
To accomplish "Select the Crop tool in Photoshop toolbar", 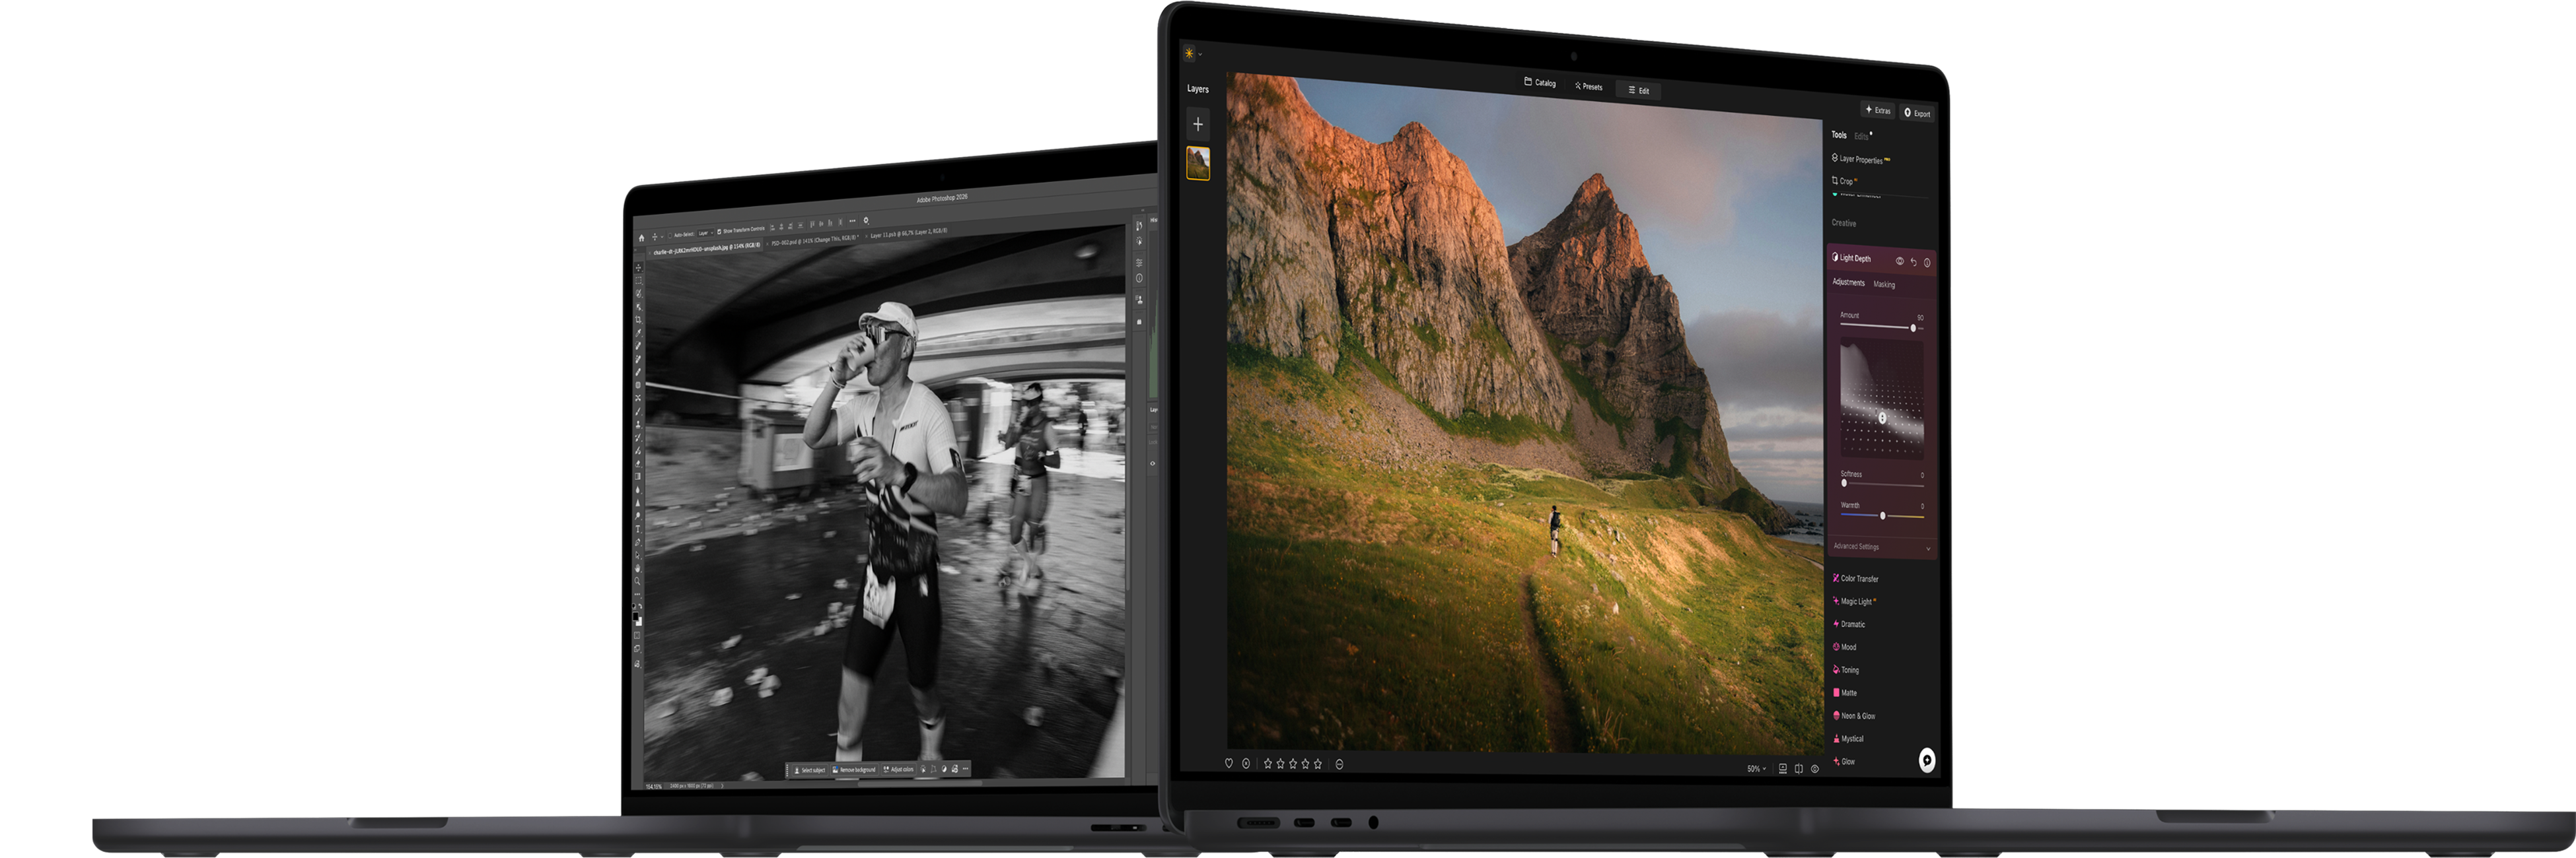I will pos(639,319).
